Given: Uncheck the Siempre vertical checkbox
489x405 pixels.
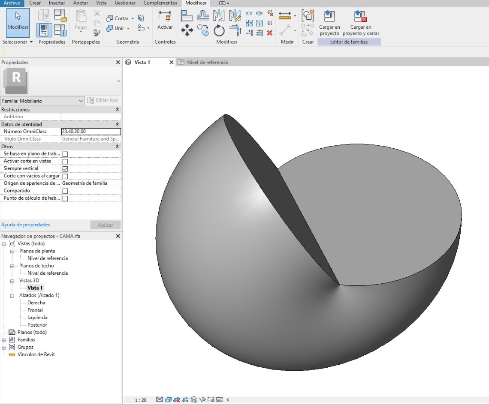Looking at the screenshot, I should pyautogui.click(x=65, y=169).
